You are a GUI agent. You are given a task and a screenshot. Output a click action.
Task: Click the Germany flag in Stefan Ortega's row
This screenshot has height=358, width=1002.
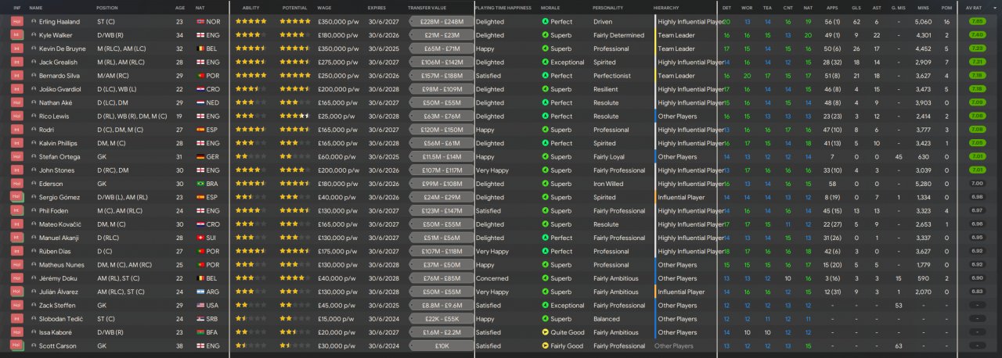[200, 156]
